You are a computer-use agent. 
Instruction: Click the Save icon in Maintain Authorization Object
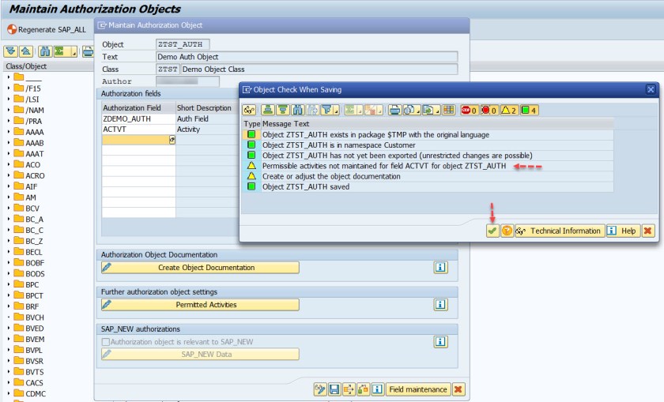tap(334, 389)
